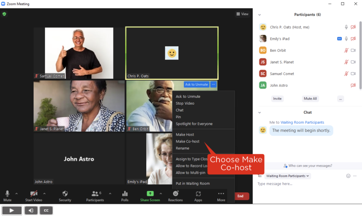362x216 pixels.
Task: Open emoji picker in chat box
Action: (x=348, y=176)
